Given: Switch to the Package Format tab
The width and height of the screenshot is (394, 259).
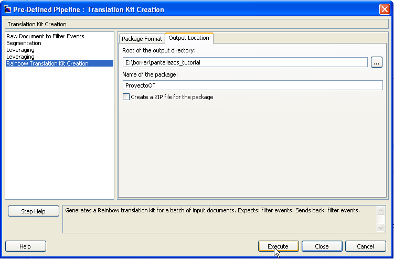Looking at the screenshot, I should point(142,39).
